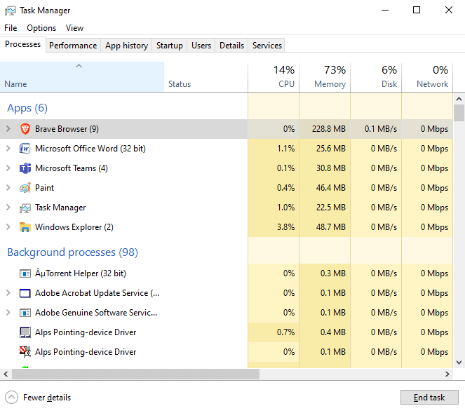Click the Adobe Acrobat Update Service icon

click(25, 293)
